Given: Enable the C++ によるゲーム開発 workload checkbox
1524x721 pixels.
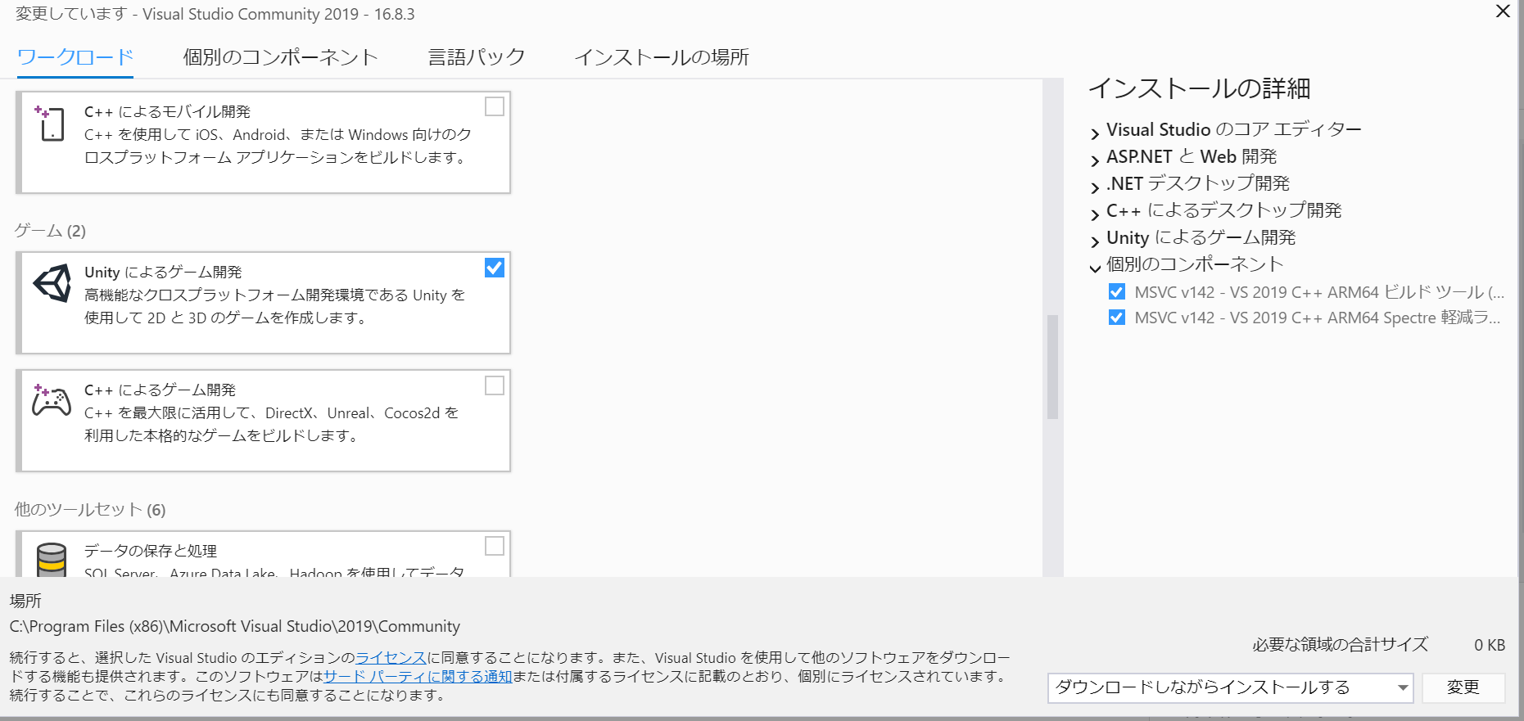Looking at the screenshot, I should click(495, 385).
